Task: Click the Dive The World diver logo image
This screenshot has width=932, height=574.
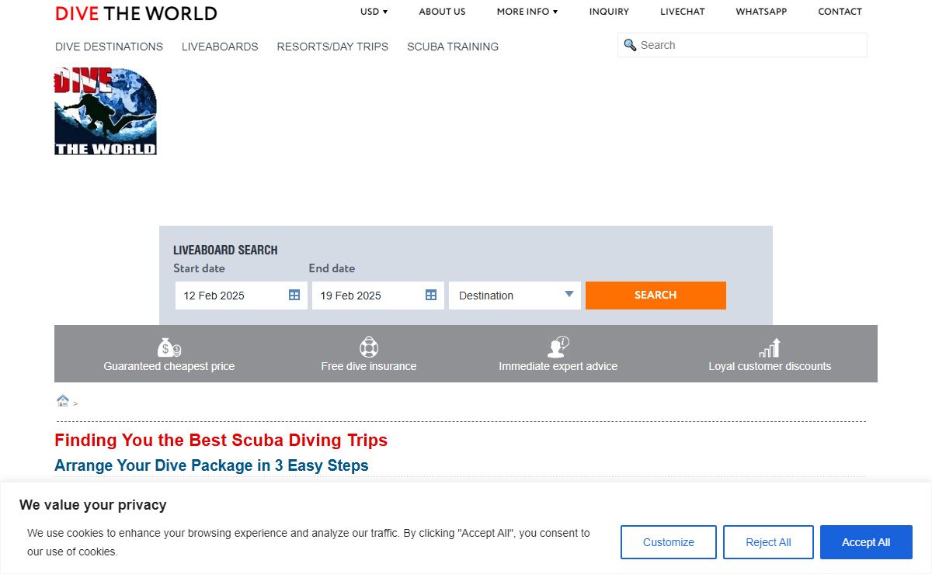Action: coord(106,111)
